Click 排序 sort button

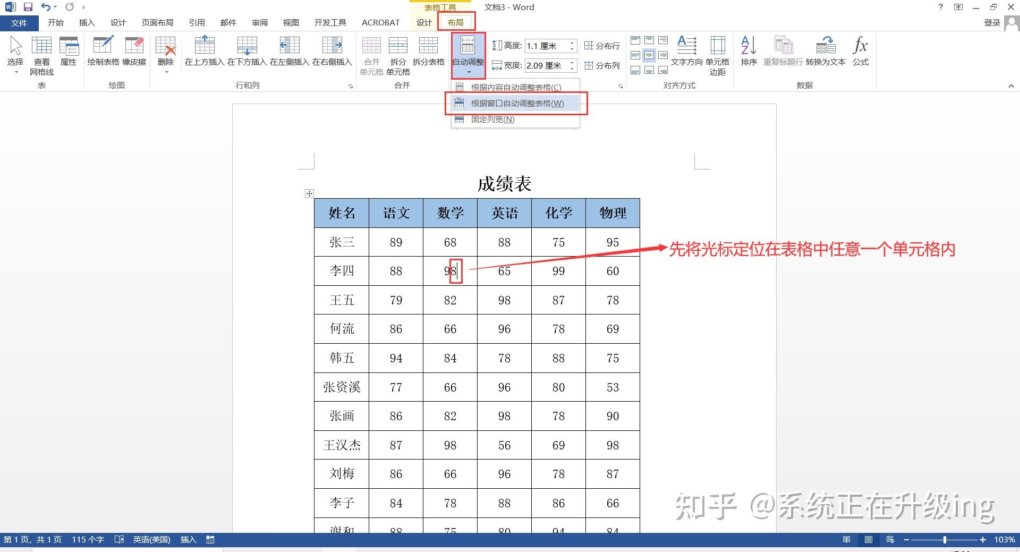coord(749,52)
